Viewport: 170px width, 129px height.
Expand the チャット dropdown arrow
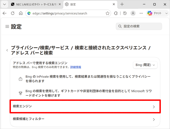166,13
